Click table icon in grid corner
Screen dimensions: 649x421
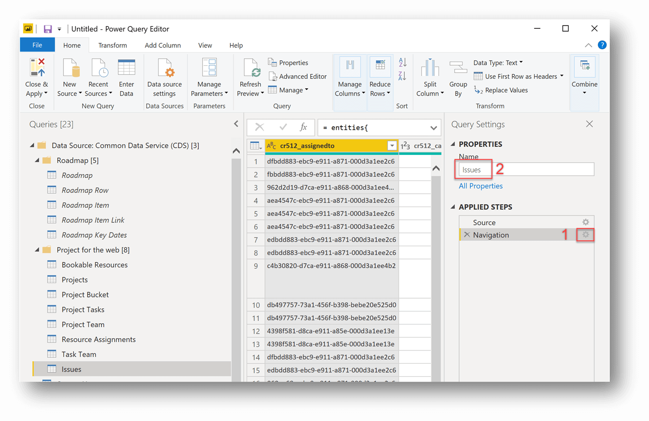tap(255, 146)
